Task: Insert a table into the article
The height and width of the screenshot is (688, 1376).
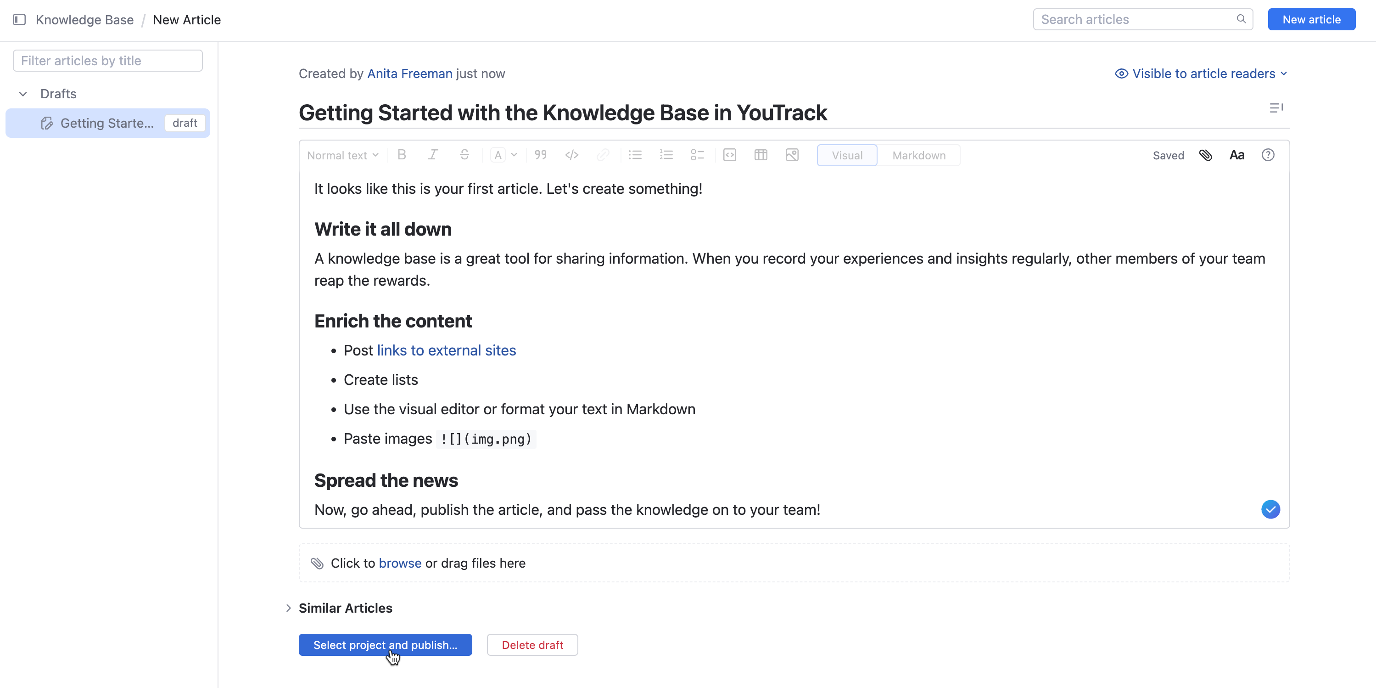Action: (761, 155)
